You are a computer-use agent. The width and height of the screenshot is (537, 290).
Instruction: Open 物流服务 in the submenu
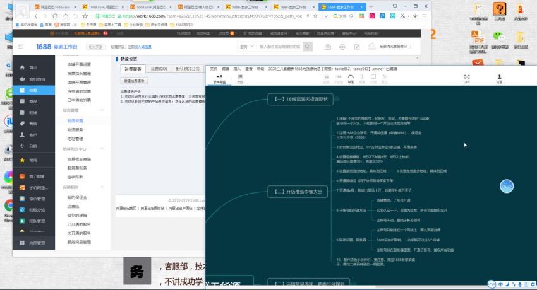click(x=75, y=130)
